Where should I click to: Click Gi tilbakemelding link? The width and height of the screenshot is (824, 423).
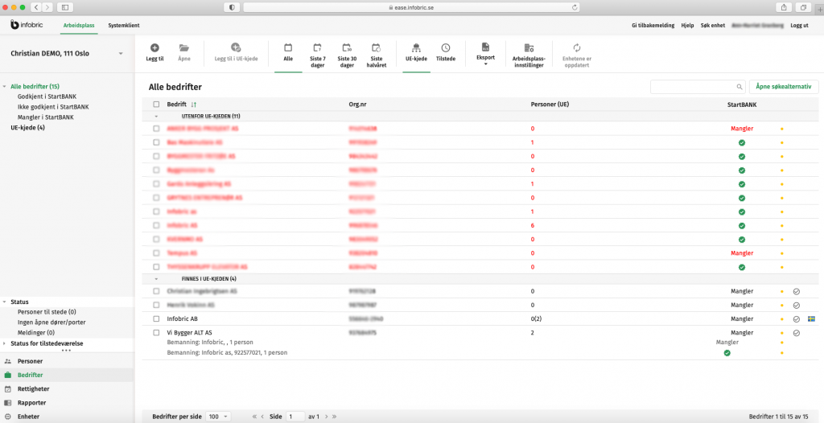(653, 25)
